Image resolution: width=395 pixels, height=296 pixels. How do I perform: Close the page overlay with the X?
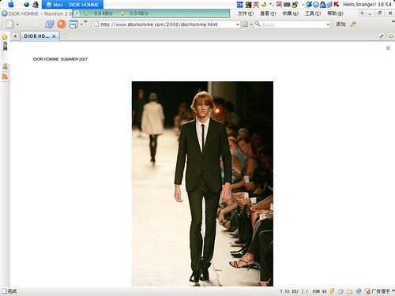coord(388,48)
